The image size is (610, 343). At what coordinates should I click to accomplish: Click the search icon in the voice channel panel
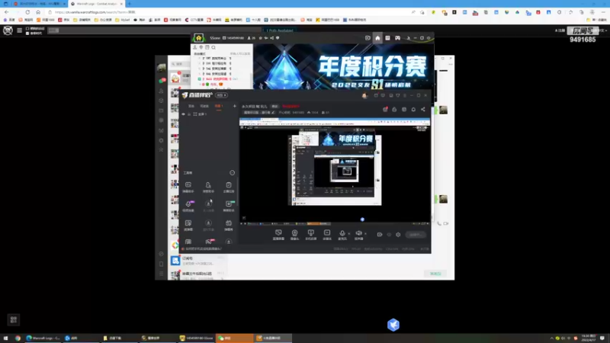(x=213, y=47)
